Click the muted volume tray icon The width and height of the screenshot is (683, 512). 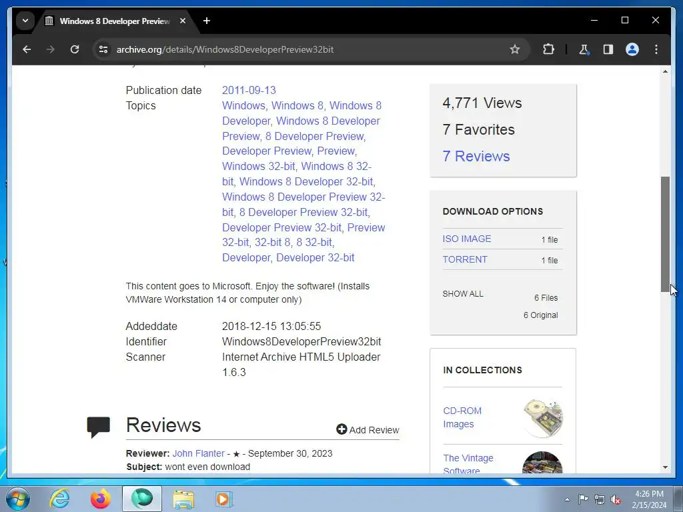tap(616, 499)
